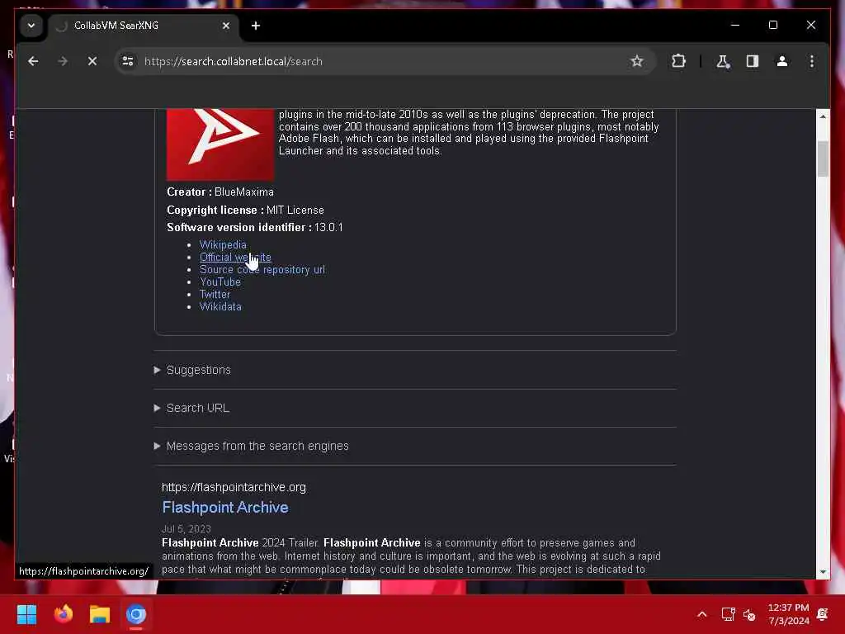Open the Chrome profile icon
The image size is (845, 634).
(x=782, y=61)
